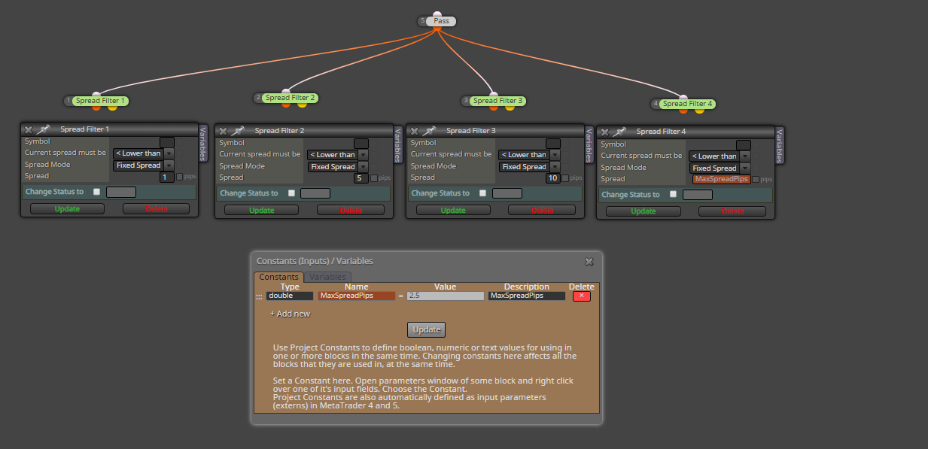This screenshot has width=928, height=449.
Task: Click Delete in Spread Filter 3 panel
Action: coord(542,210)
